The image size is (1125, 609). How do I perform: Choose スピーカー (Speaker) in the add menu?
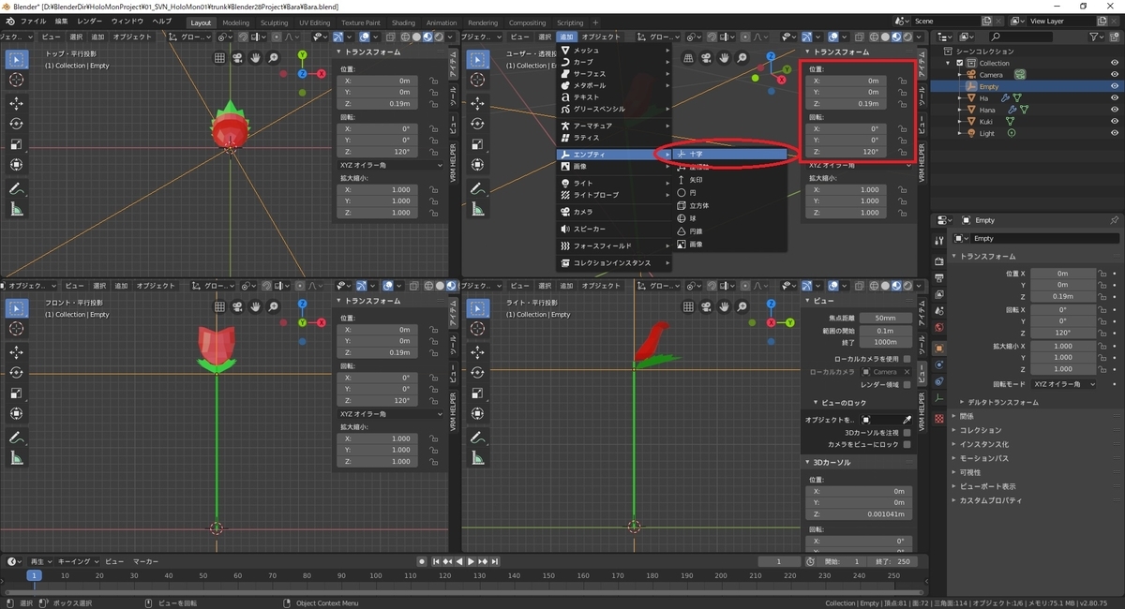pyautogui.click(x=614, y=229)
